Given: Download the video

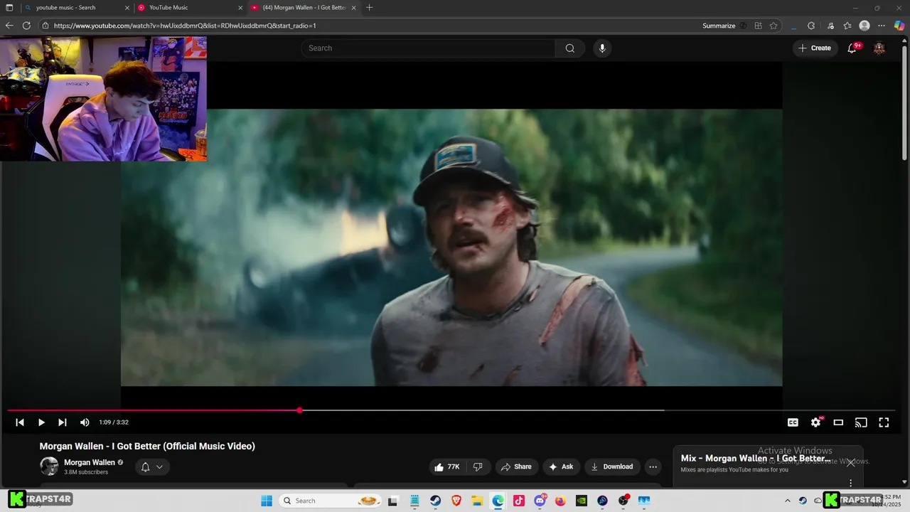Looking at the screenshot, I should click(612, 467).
